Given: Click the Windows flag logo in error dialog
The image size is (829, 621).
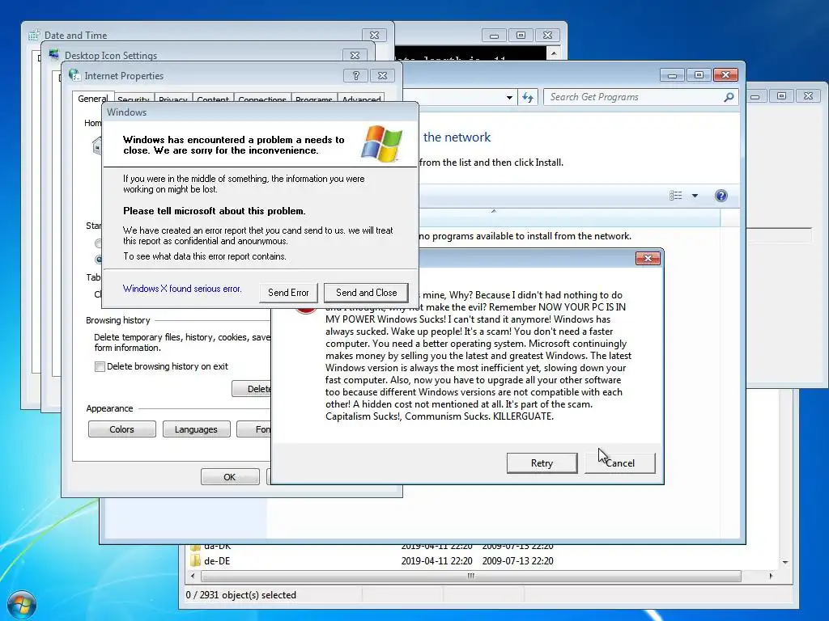Looking at the screenshot, I should [381, 143].
